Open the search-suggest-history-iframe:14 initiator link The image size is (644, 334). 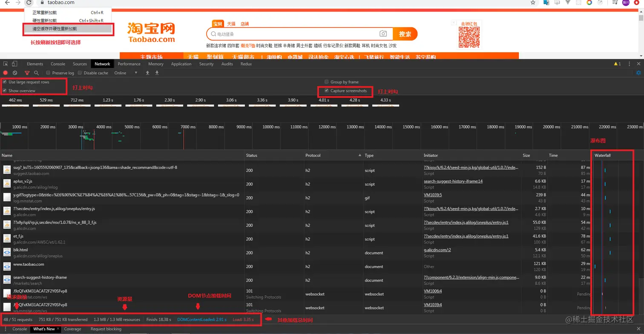click(x=453, y=181)
